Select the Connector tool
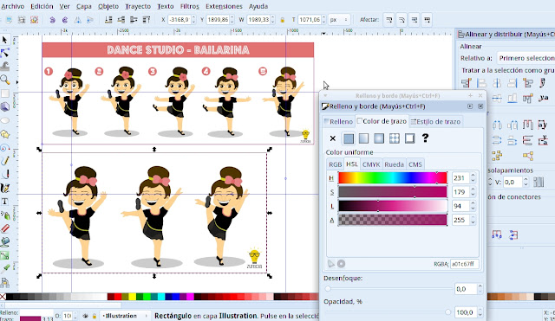Viewport: 555px width, 321px height. coord(4,282)
